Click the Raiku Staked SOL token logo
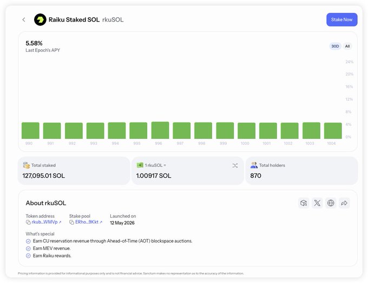Screen dimensions: 368x283 pos(40,19)
